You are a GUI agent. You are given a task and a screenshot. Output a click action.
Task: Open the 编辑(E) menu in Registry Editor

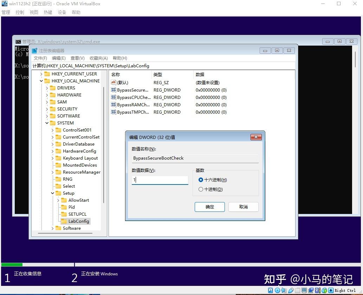(58, 58)
